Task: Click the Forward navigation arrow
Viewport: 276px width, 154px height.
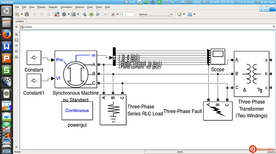Action: 42,14
